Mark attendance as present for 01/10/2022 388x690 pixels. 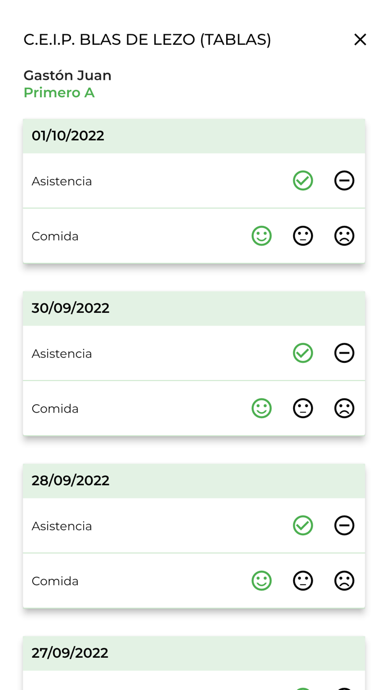pyautogui.click(x=303, y=180)
